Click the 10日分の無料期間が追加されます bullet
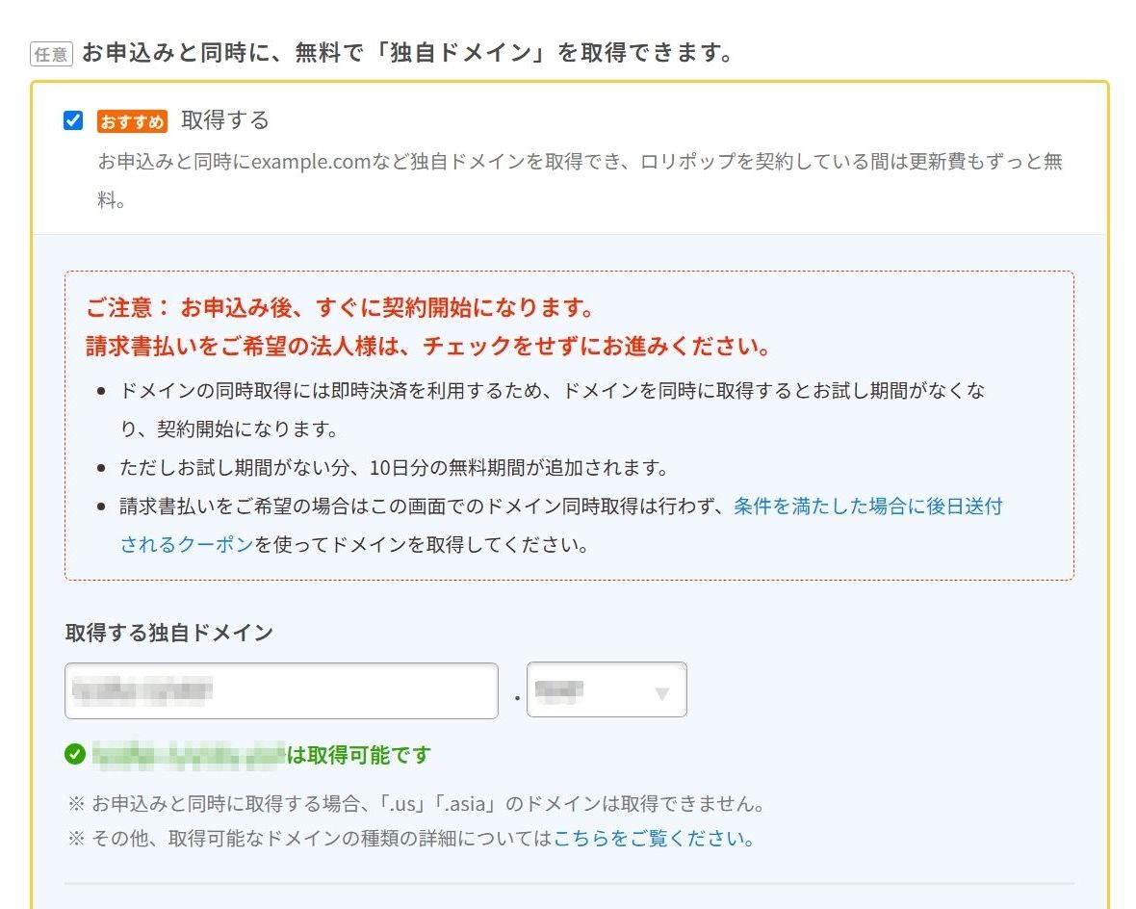Screen dimensions: 1136x909 (x=394, y=468)
